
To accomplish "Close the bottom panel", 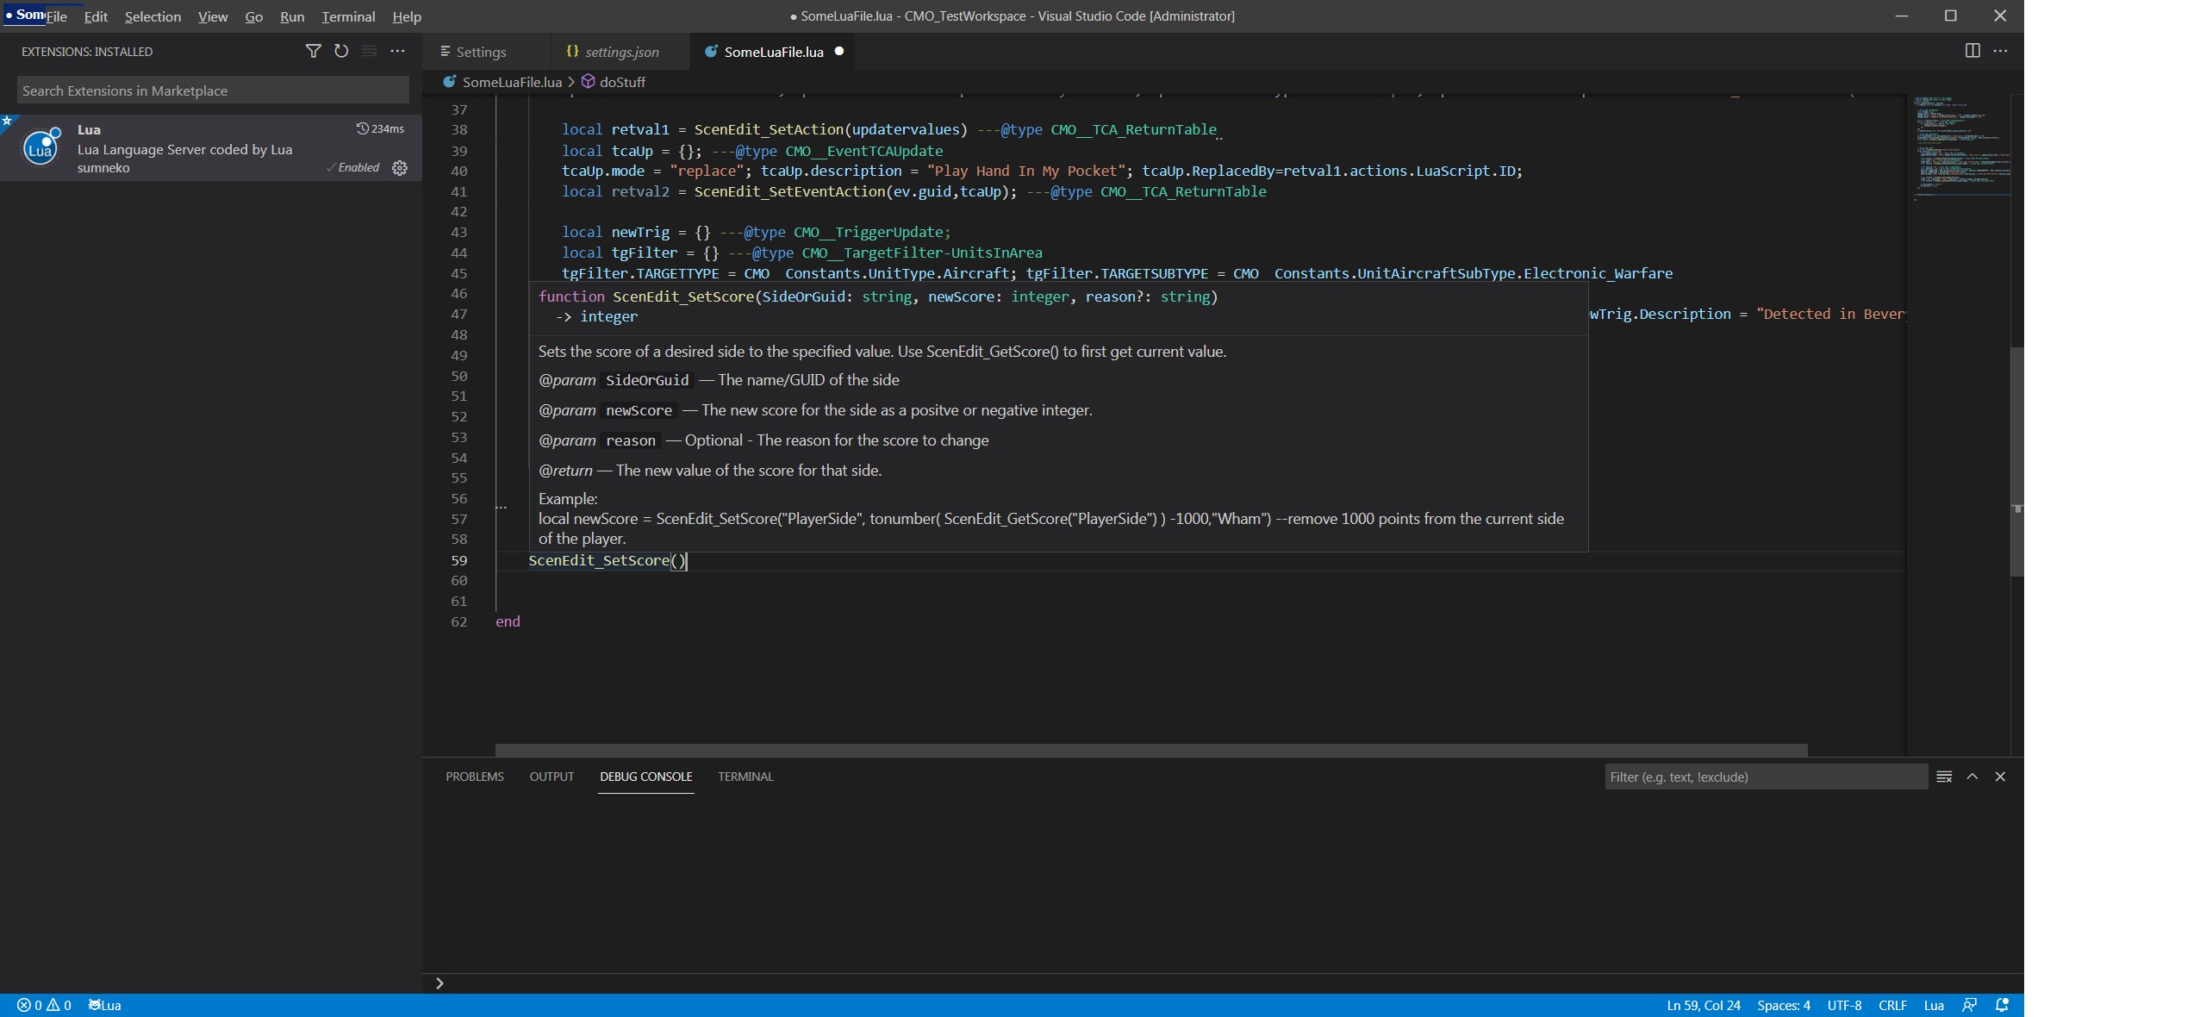I will 2000,777.
